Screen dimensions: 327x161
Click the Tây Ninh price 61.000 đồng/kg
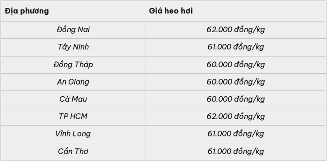pos(236,47)
